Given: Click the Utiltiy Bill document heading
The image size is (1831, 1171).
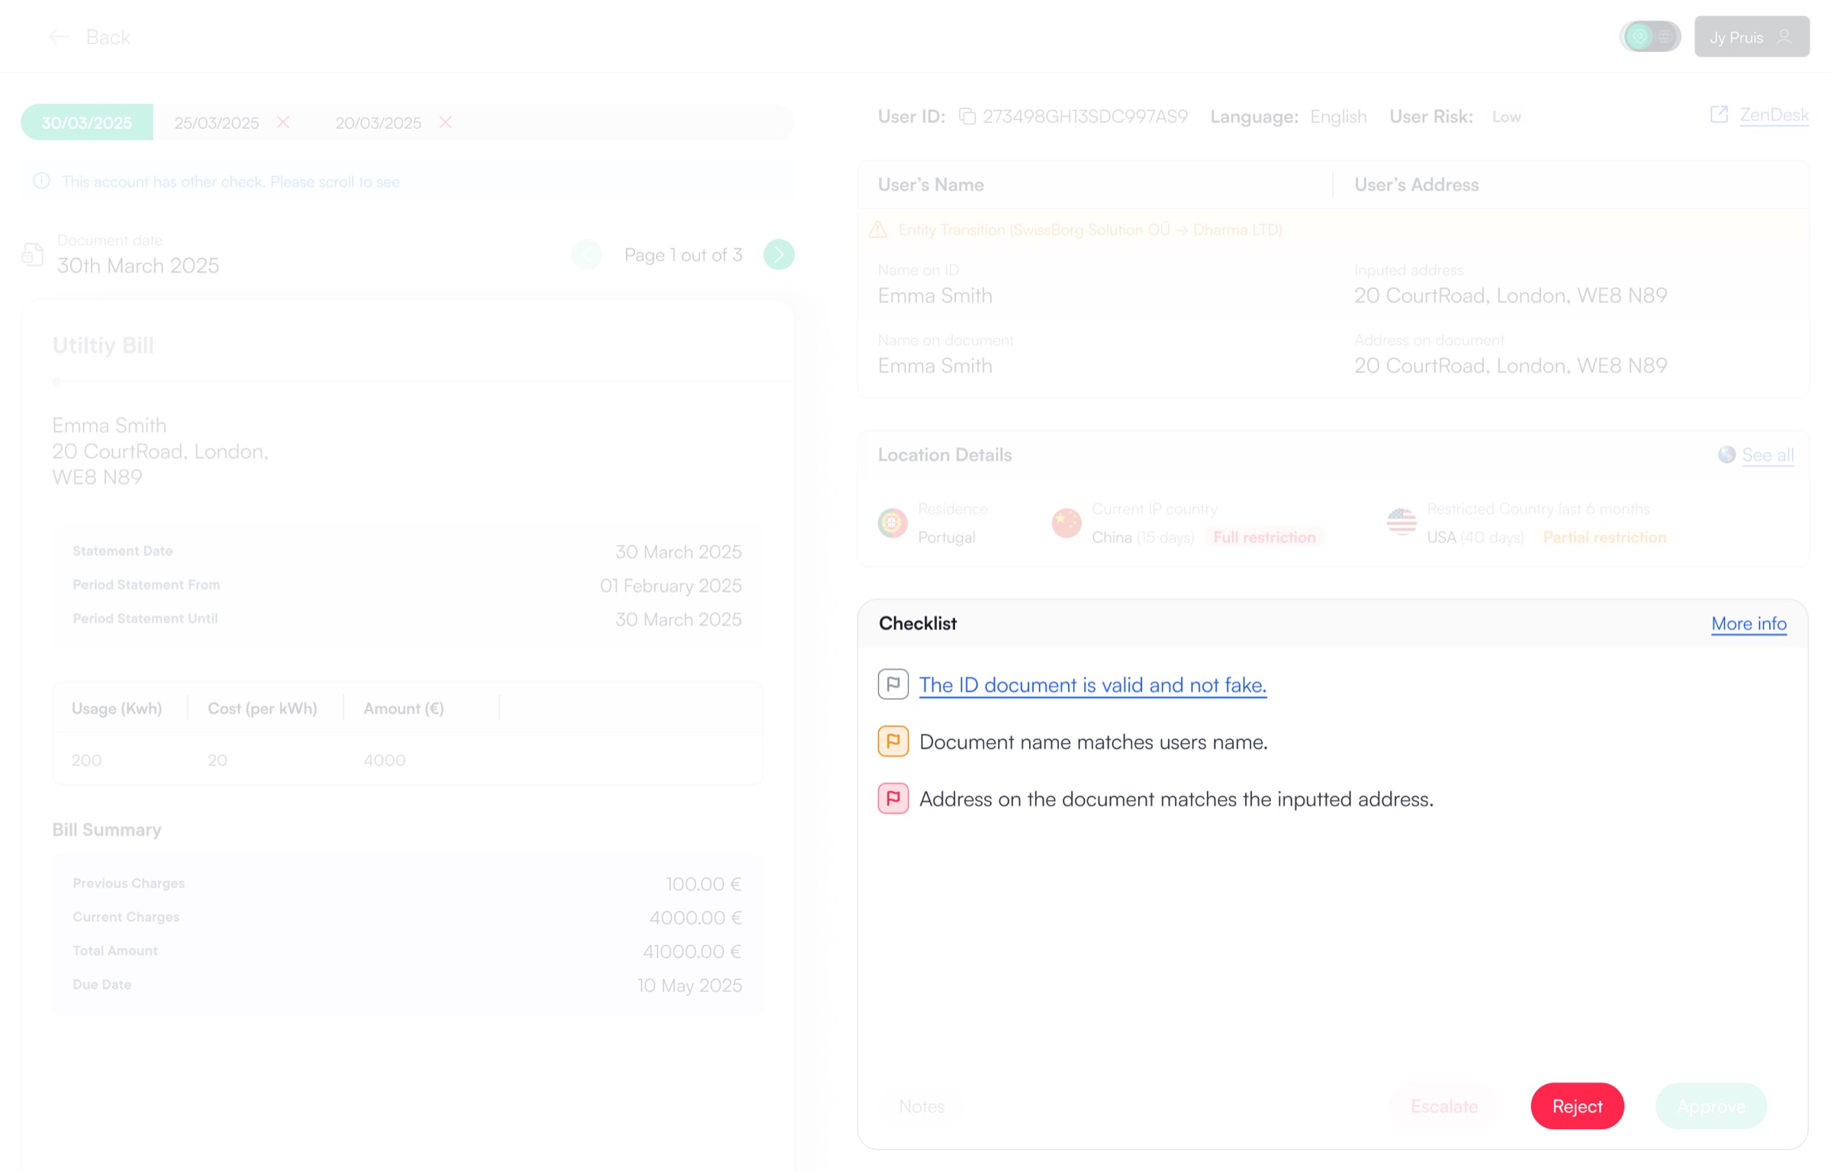Looking at the screenshot, I should (103, 346).
